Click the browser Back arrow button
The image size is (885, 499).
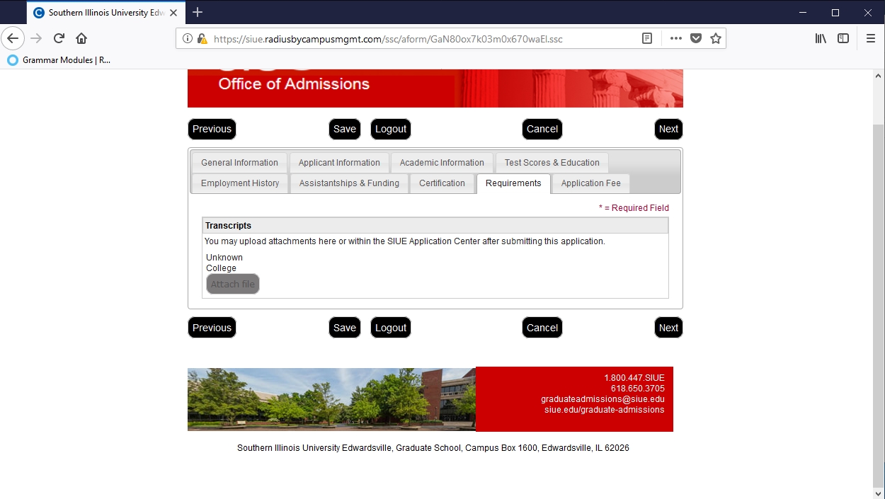[x=13, y=38]
